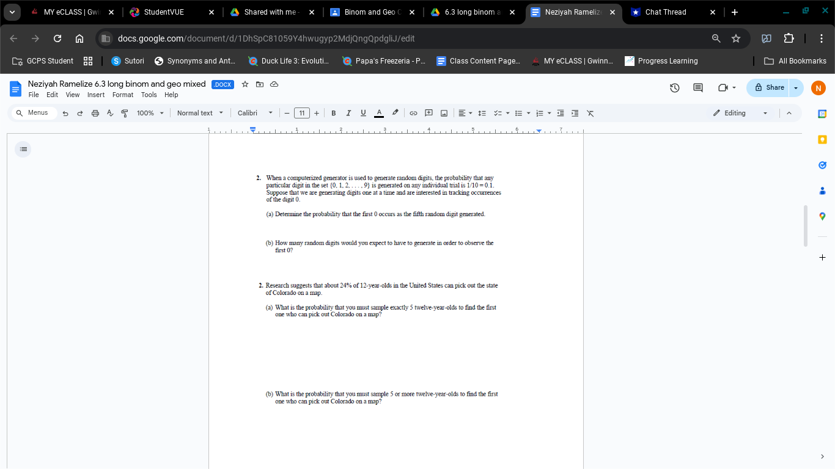Collapse the menus with up chevron

tap(789, 113)
